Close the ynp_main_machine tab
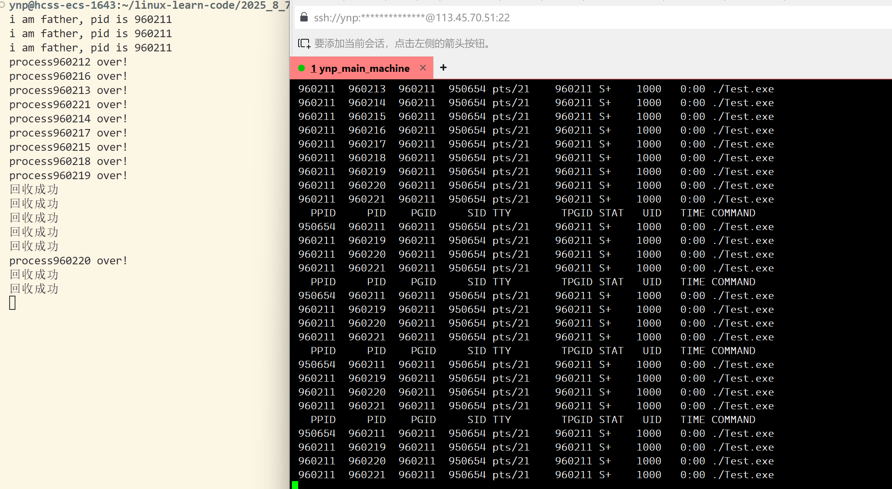 point(423,68)
